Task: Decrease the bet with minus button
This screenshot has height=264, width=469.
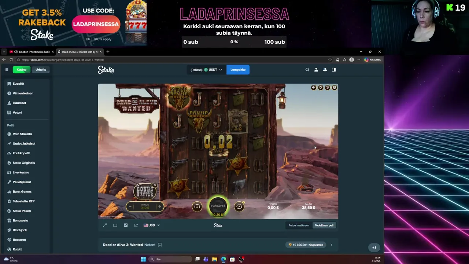Action: [130, 207]
